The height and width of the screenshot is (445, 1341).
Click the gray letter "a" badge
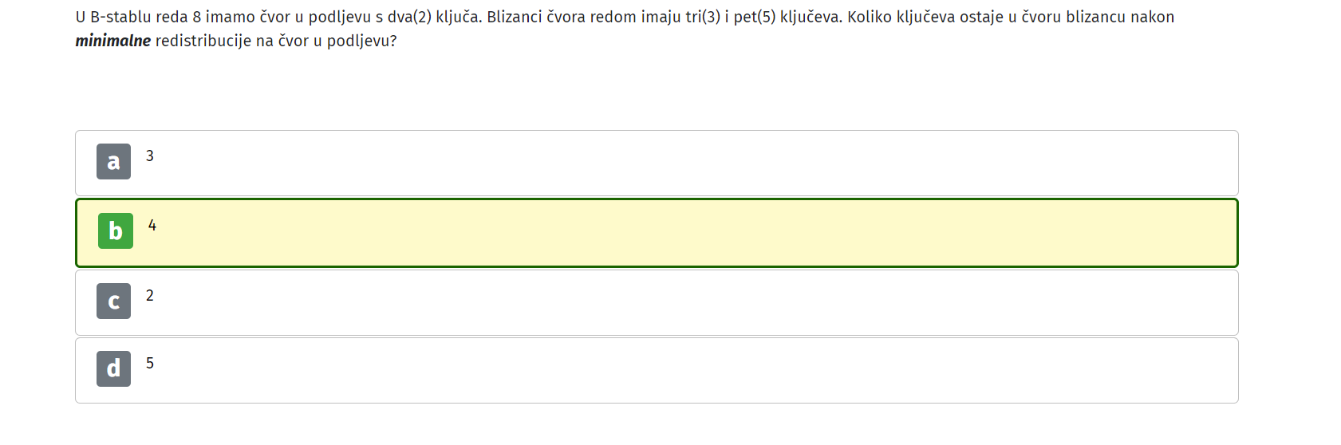(113, 162)
